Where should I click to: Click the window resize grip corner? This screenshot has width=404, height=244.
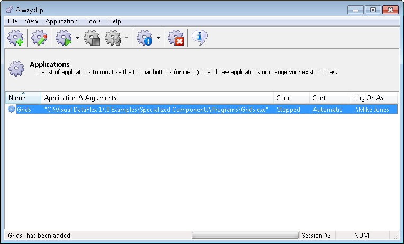point(397,236)
